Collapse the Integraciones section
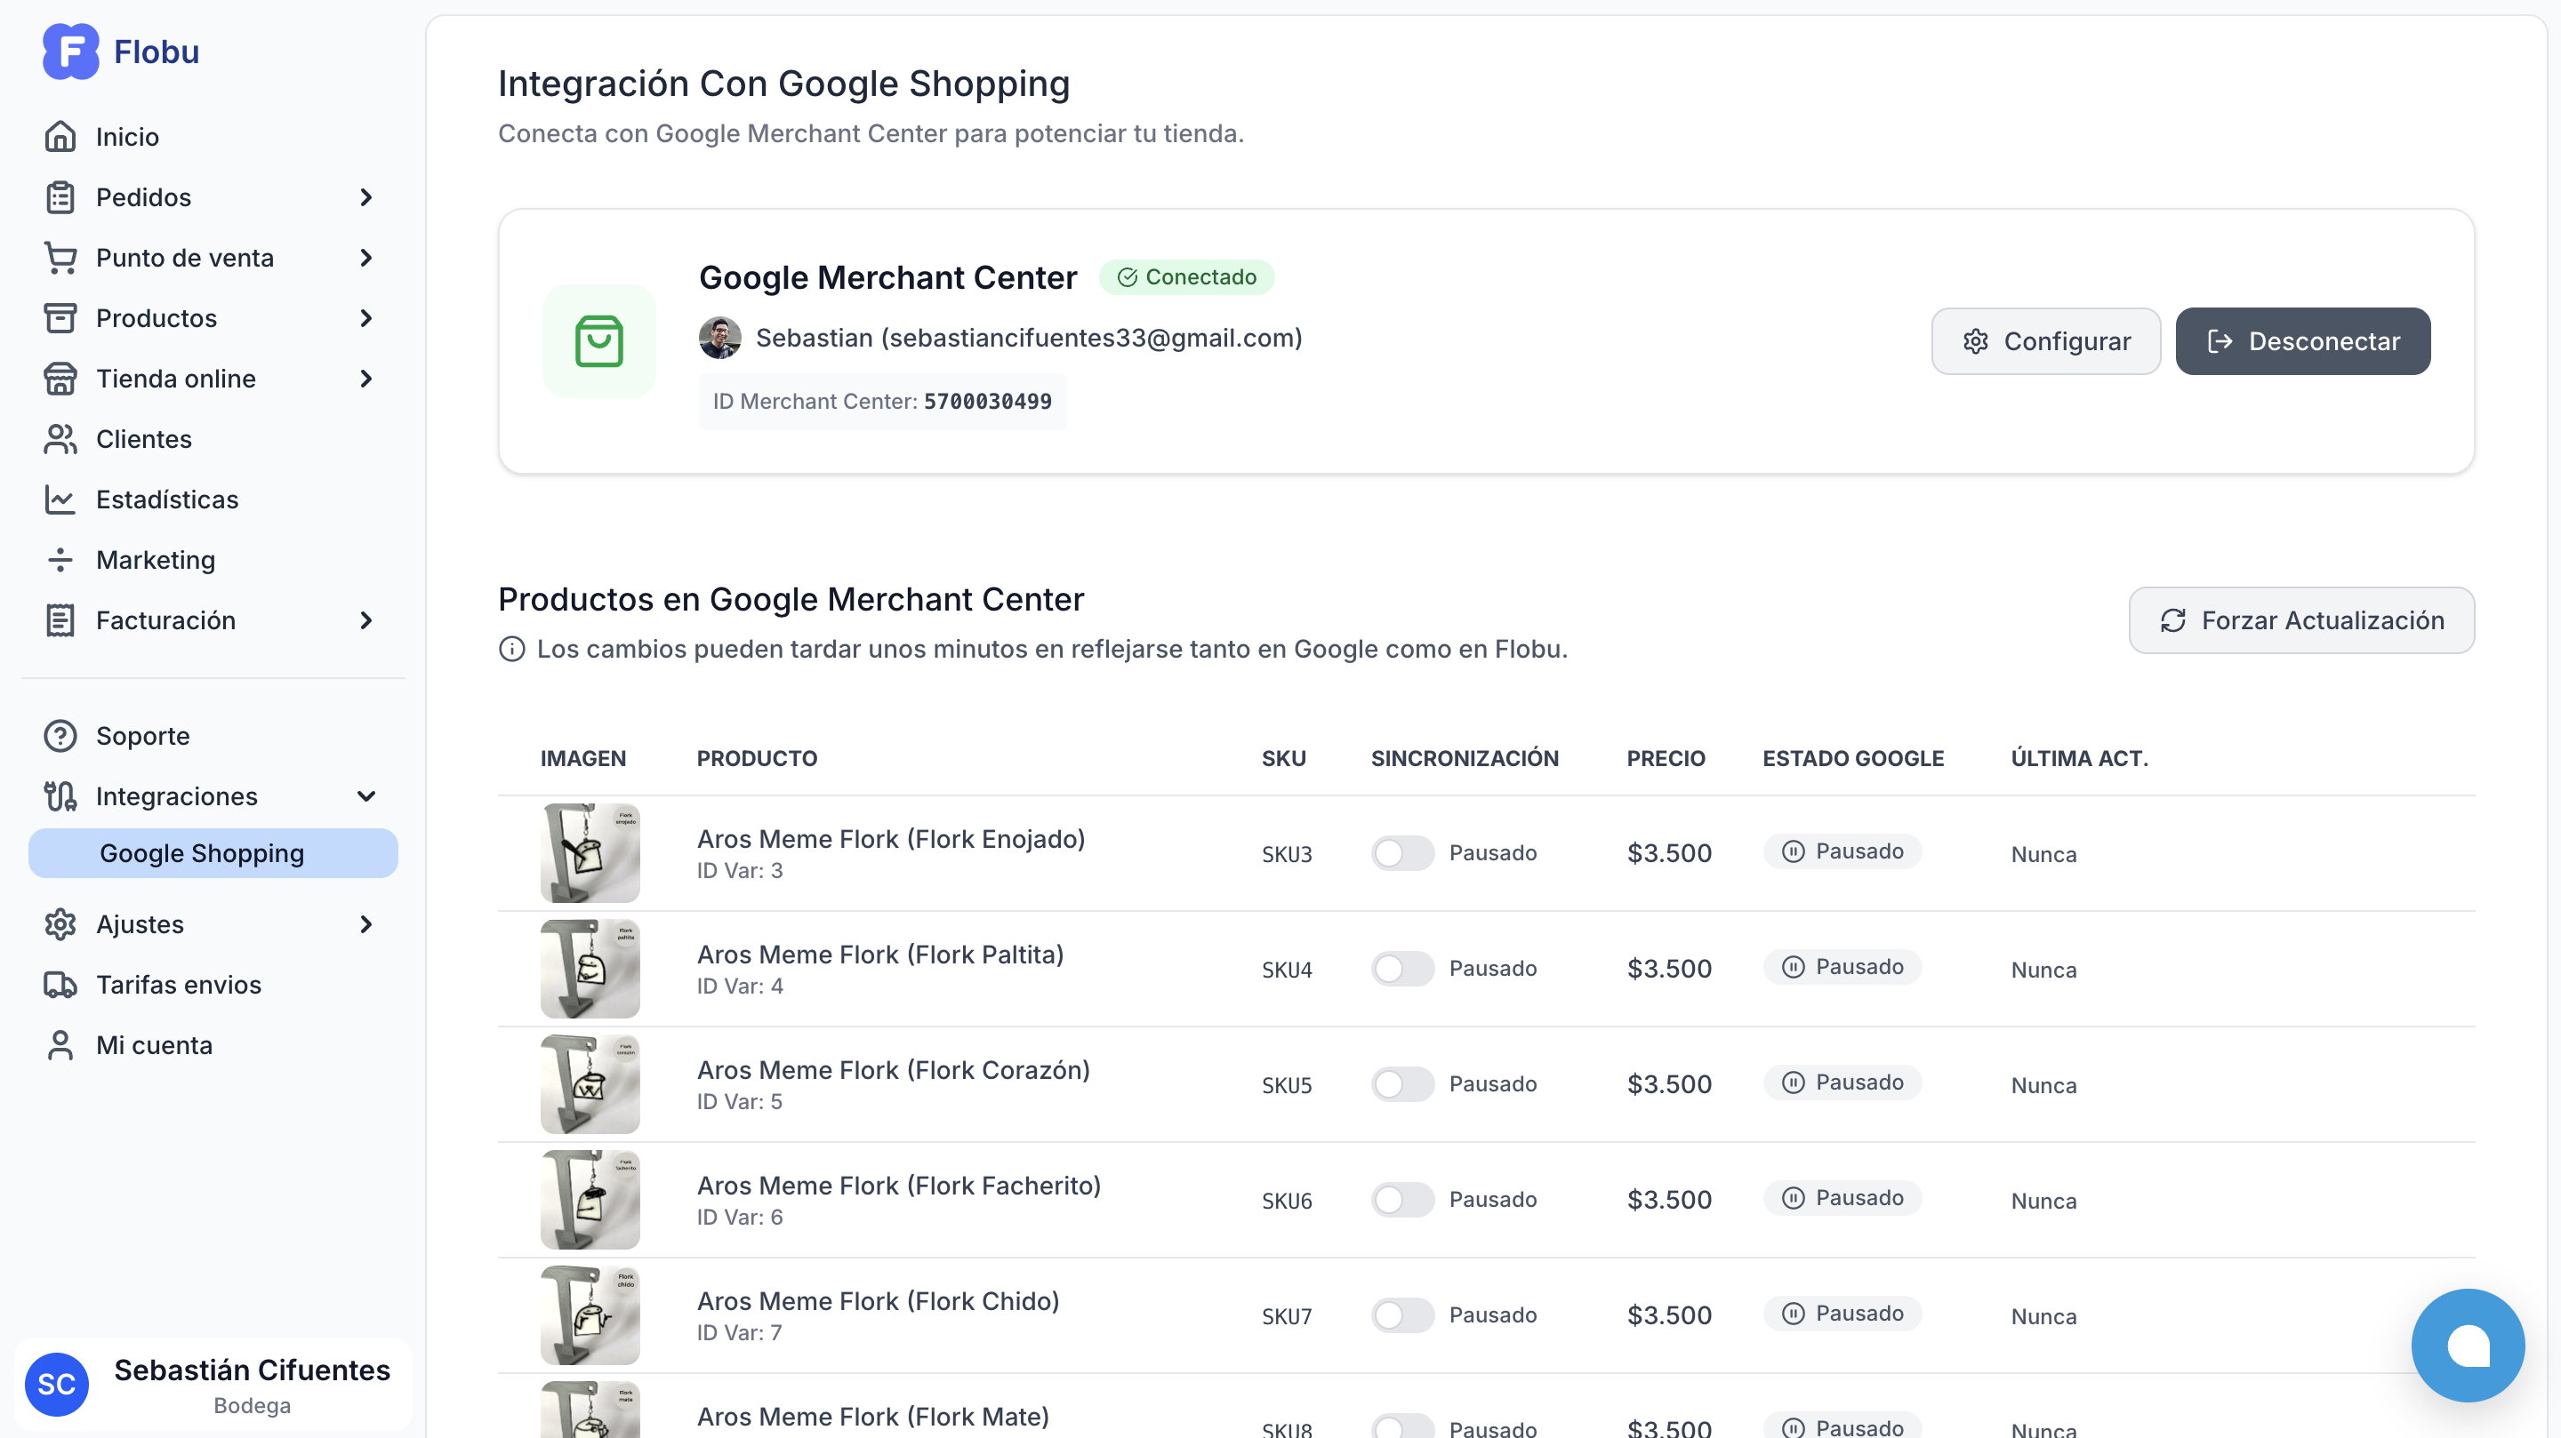This screenshot has width=2561, height=1438. click(365, 796)
